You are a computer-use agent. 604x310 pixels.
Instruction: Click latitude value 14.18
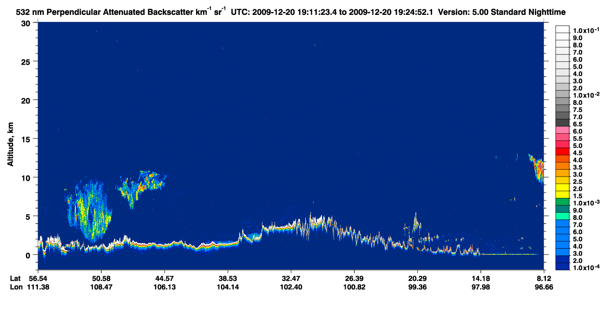(x=481, y=278)
